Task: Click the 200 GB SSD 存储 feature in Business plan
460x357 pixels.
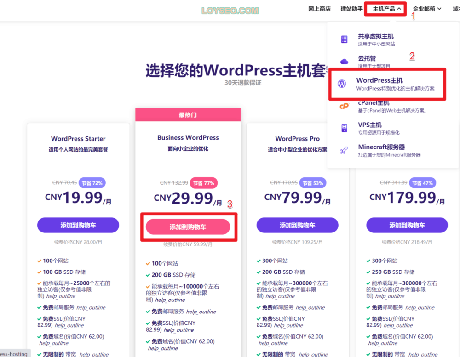Action: 173,275
